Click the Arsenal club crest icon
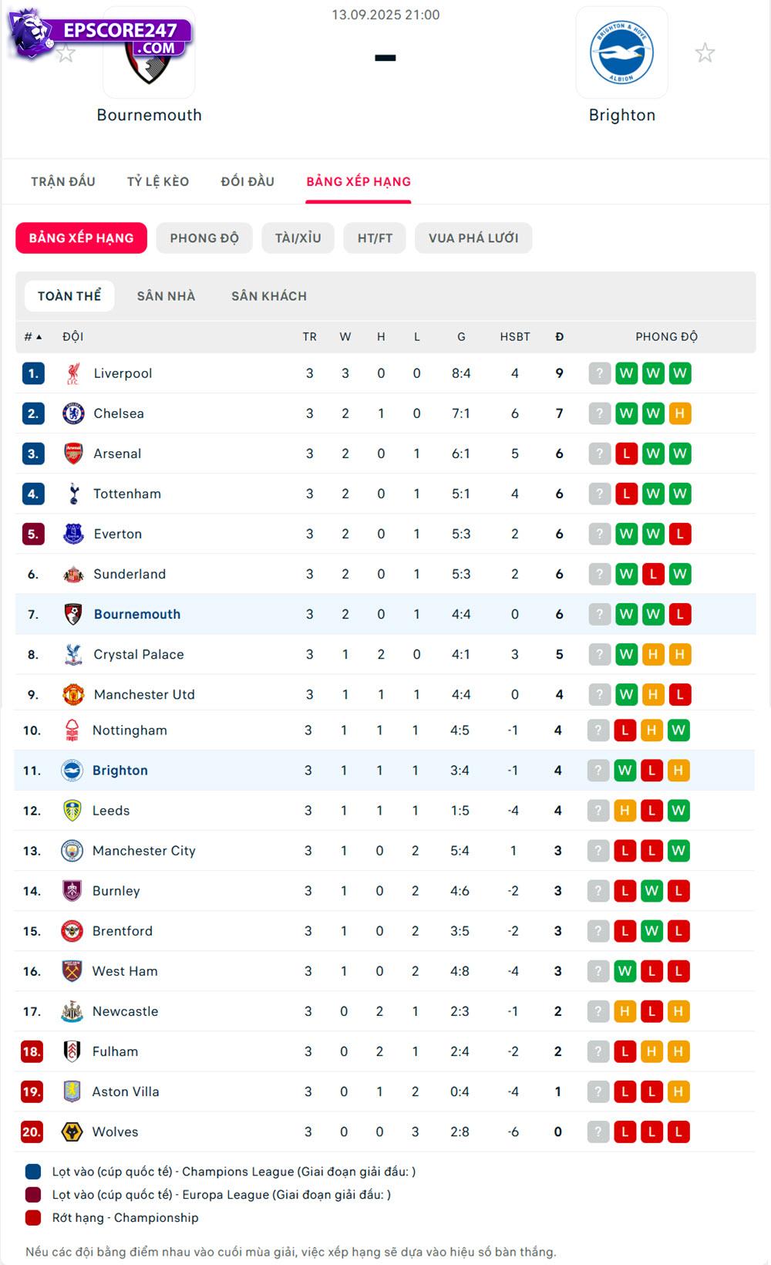This screenshot has height=1265, width=771. point(73,454)
